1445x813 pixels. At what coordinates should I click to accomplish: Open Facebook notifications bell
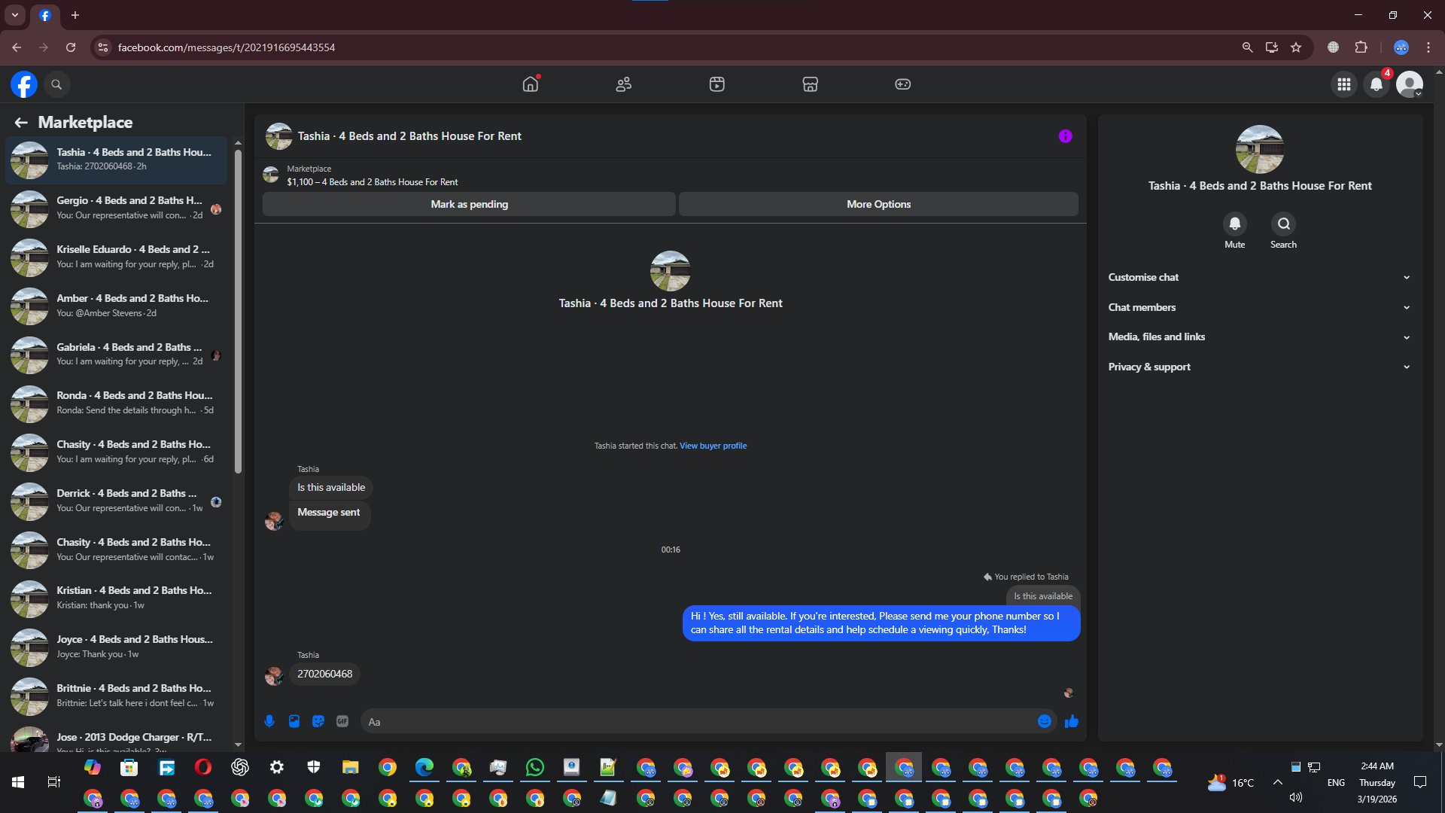tap(1377, 84)
